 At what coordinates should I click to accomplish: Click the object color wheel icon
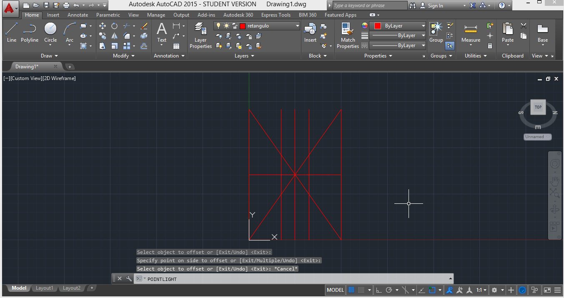[x=365, y=26]
